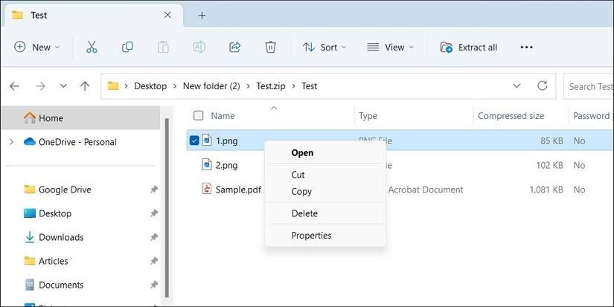The width and height of the screenshot is (614, 307).
Task: Navigate to New folder (2) breadcrumb
Action: (x=211, y=86)
